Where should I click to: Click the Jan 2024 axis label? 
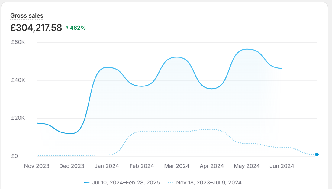coord(107,166)
